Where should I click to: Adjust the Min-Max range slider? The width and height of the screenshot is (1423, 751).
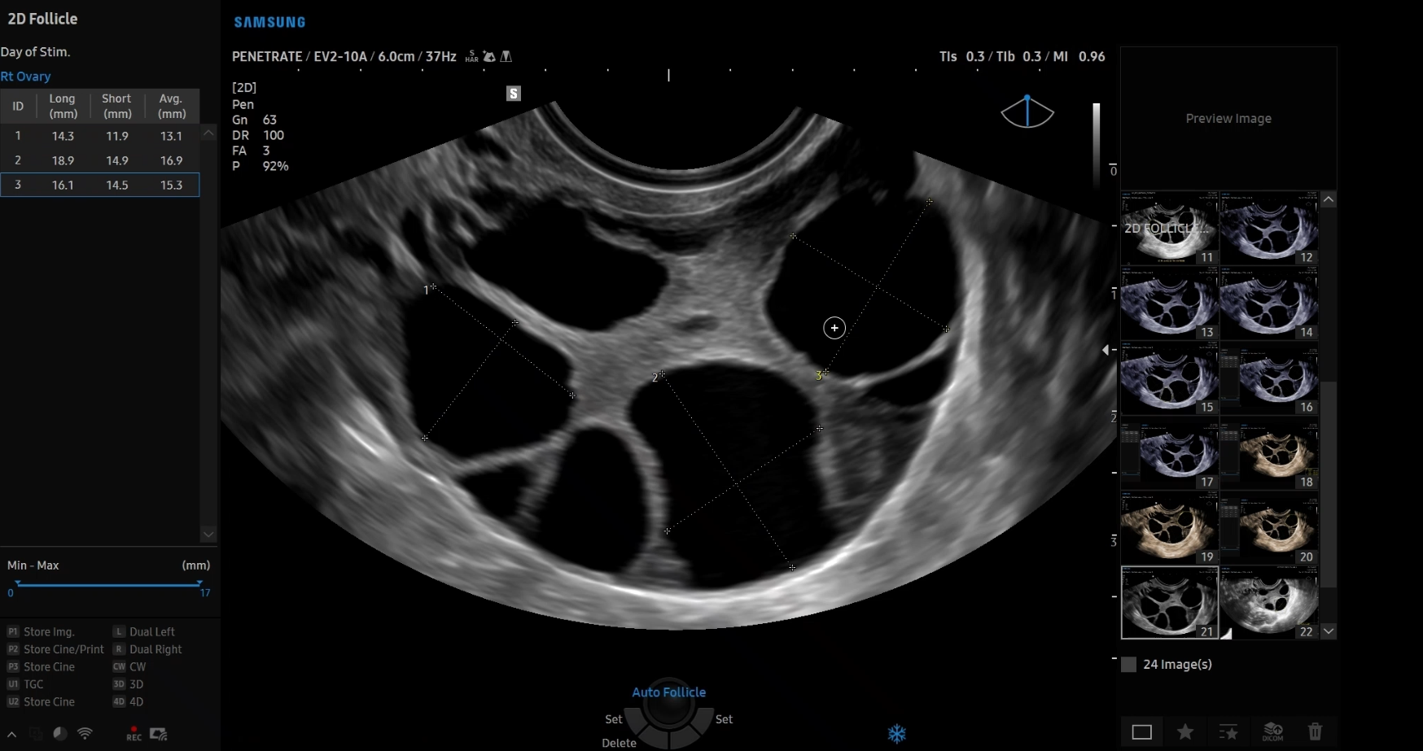[110, 583]
